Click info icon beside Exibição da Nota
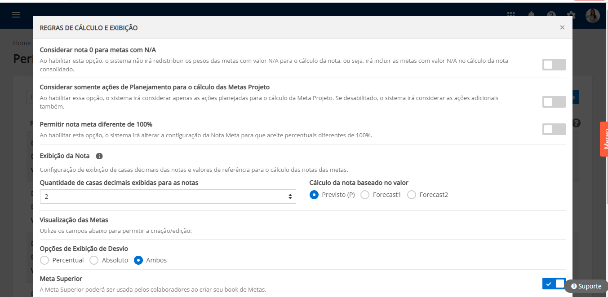 99,156
